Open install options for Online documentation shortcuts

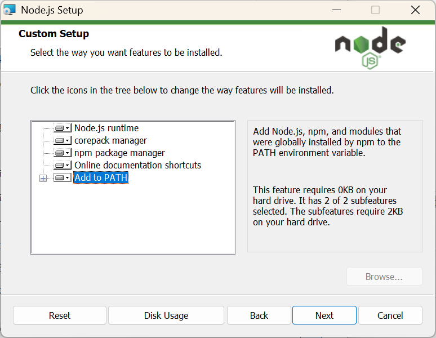[x=63, y=166]
